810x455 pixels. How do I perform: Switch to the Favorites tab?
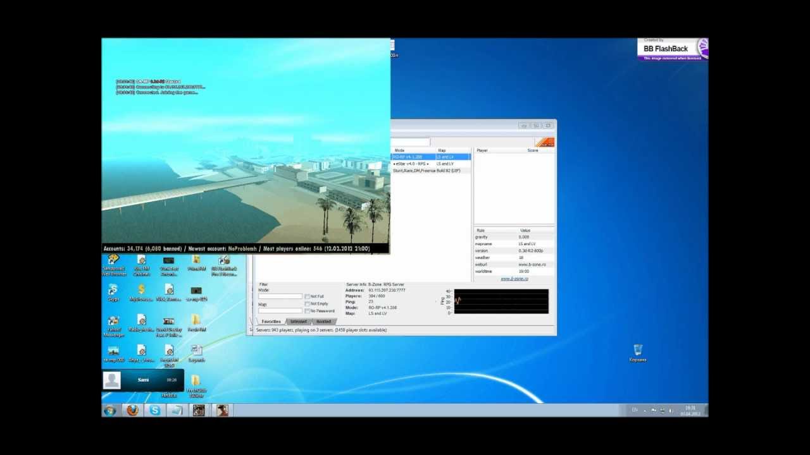271,322
